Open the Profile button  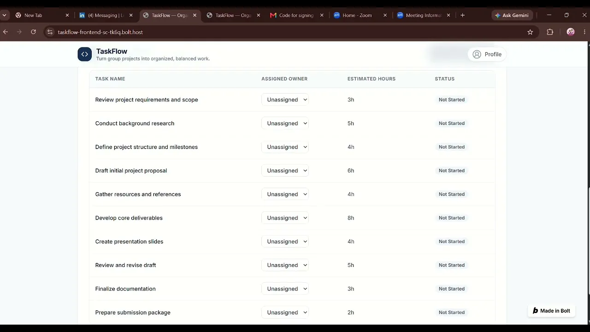click(x=487, y=54)
